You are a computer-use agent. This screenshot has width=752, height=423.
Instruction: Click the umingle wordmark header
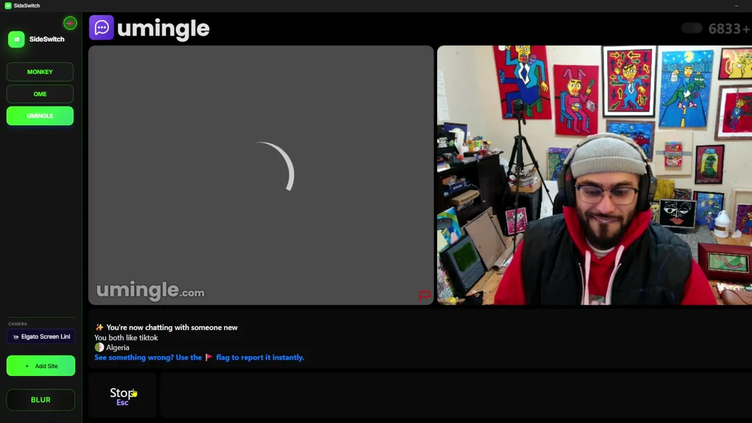pyautogui.click(x=163, y=29)
